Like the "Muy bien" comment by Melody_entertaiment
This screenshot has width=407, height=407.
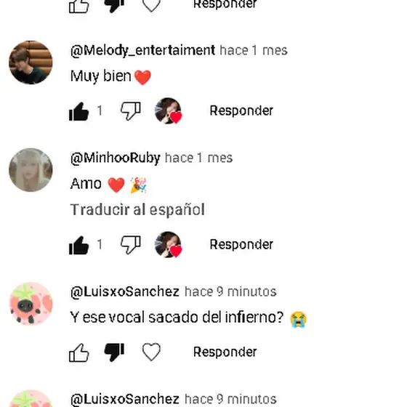79,111
